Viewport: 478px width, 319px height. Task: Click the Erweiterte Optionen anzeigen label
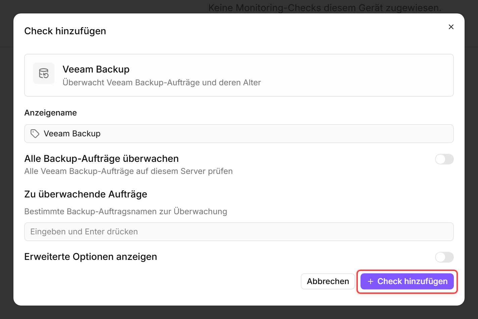tap(91, 257)
